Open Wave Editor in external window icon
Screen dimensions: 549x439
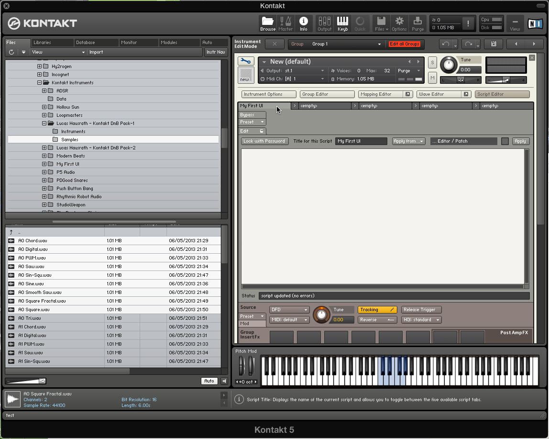(466, 94)
